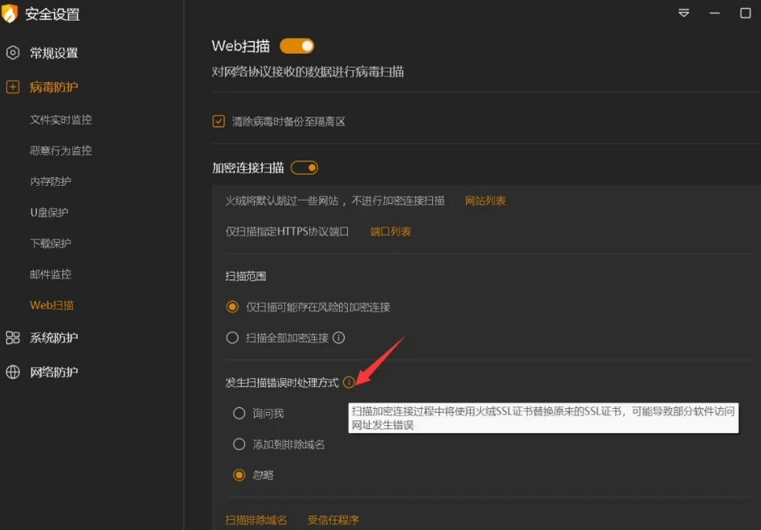Select 询问我 radio option

[239, 413]
